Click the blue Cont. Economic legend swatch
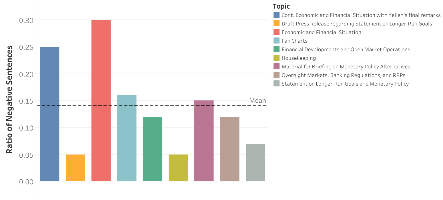Image resolution: width=443 pixels, height=200 pixels. click(276, 15)
